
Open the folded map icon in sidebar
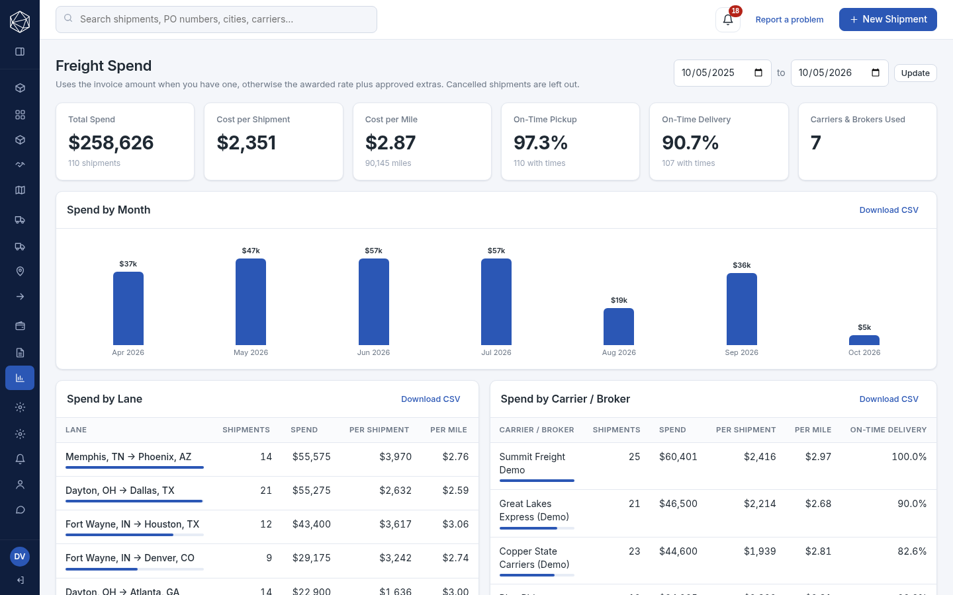pyautogui.click(x=20, y=190)
